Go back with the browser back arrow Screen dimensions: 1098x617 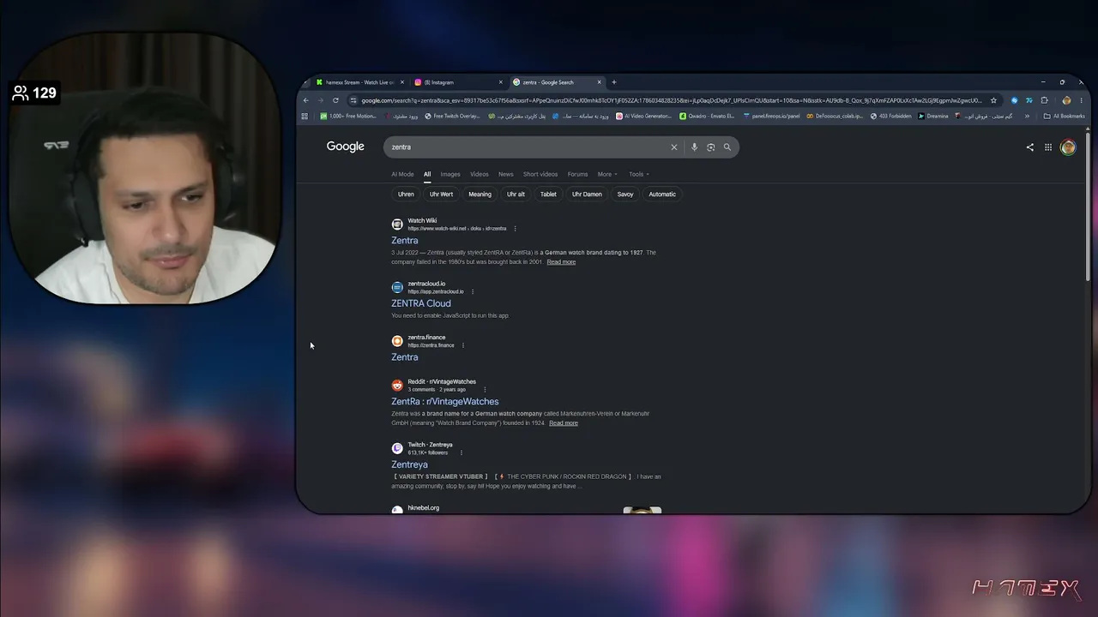tap(306, 100)
